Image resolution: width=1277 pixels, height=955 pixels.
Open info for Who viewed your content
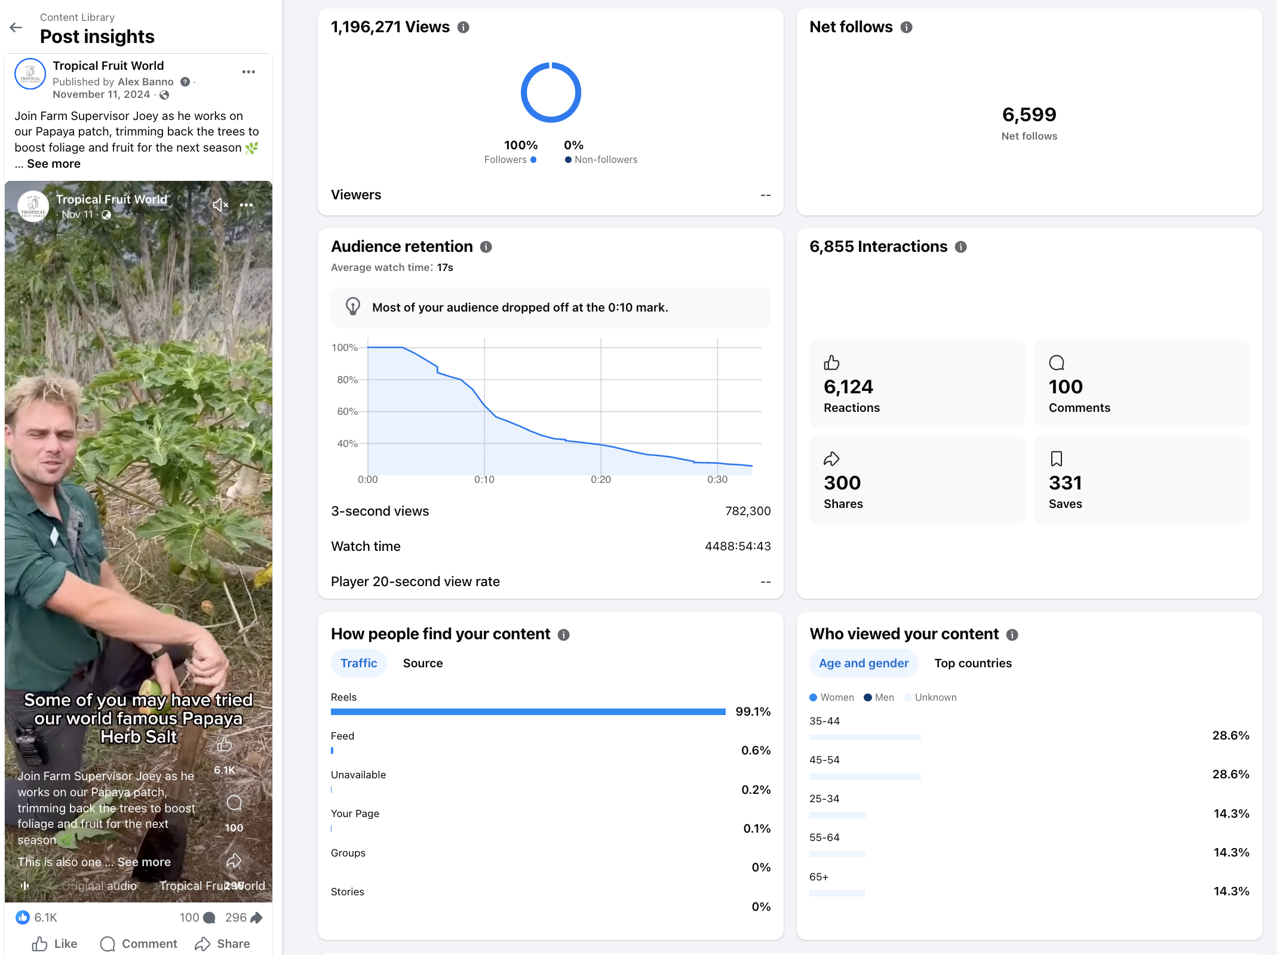1012,634
